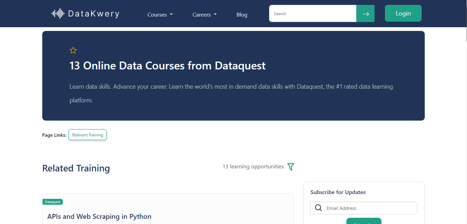Click into the Email Address field
The image size is (467, 224).
point(370,208)
